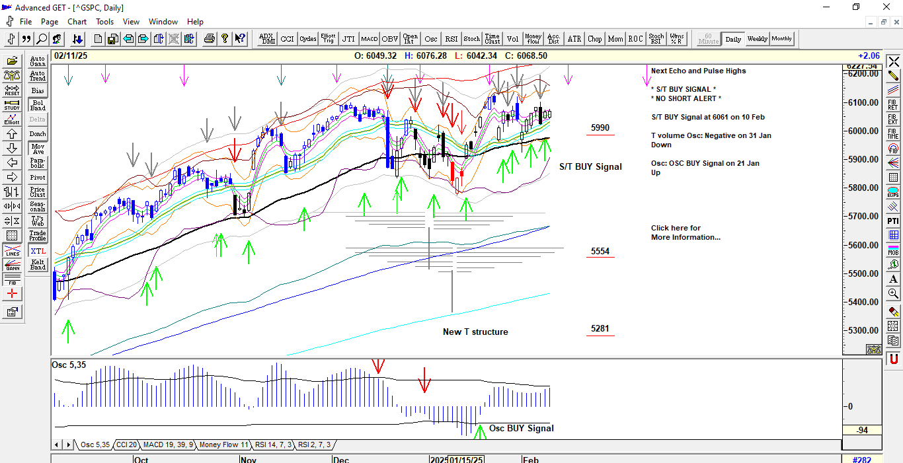Image resolution: width=903 pixels, height=463 pixels.
Task: Toggle the Mov Ave overlay button
Action: coord(38,149)
